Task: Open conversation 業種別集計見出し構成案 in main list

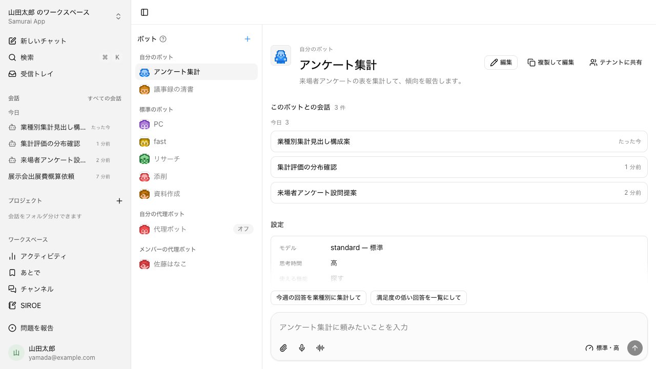Action: tap(459, 141)
